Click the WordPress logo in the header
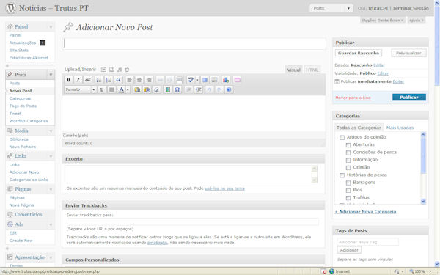Viewport: 440px width, 275px height. [11, 8]
